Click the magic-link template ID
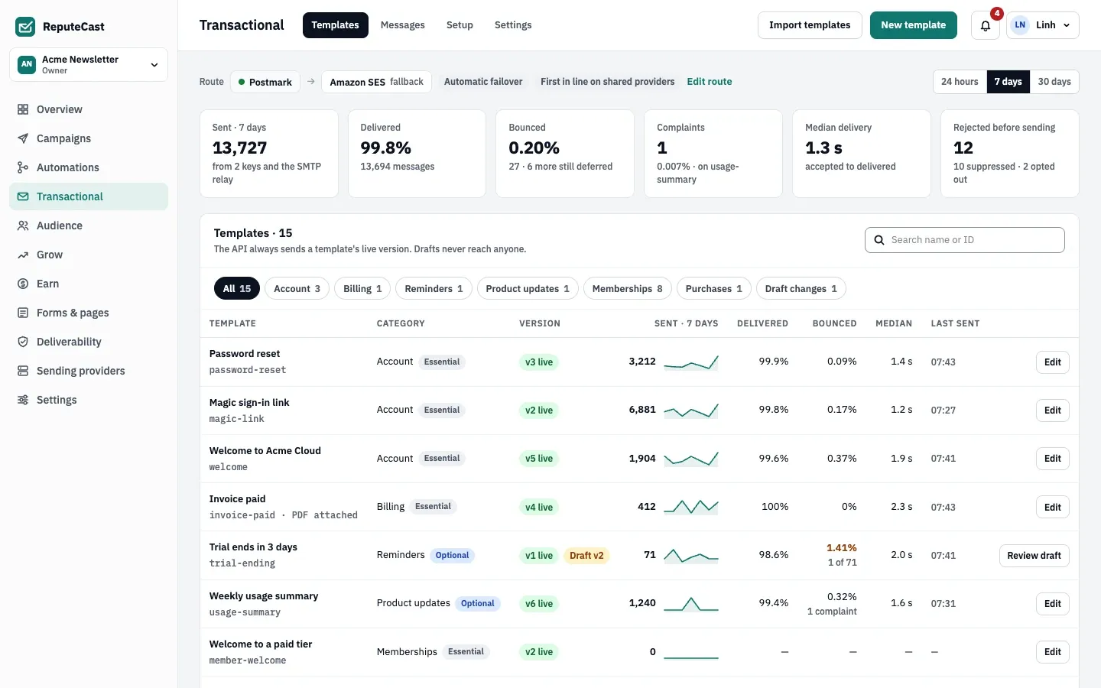This screenshot has height=688, width=1101. 237,419
